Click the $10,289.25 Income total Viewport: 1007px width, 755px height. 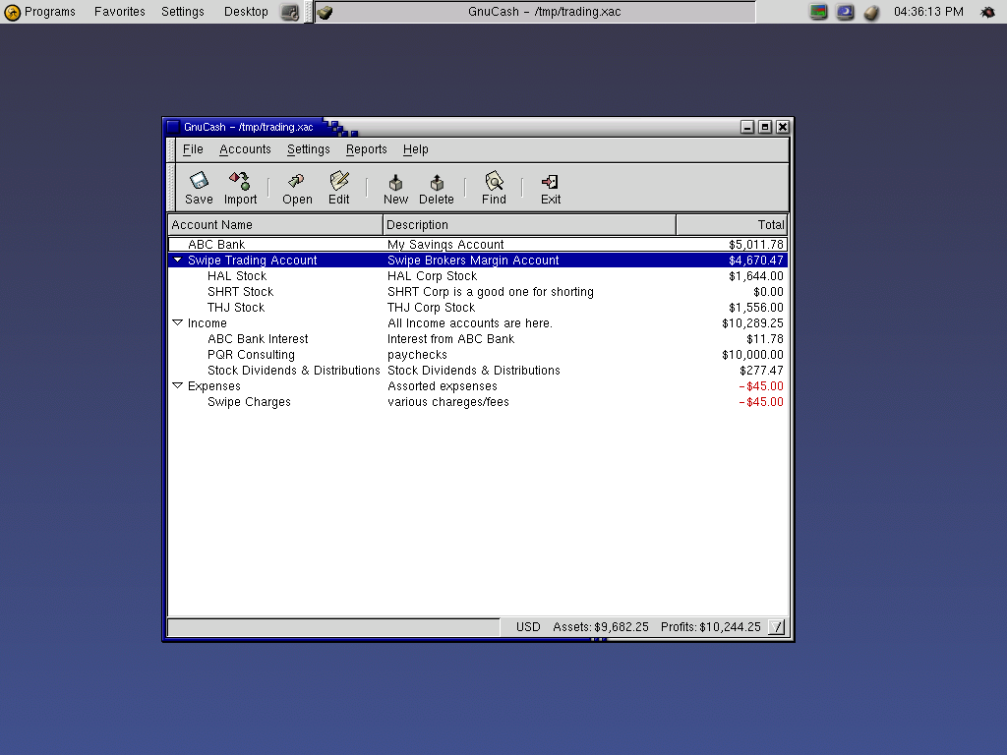752,322
